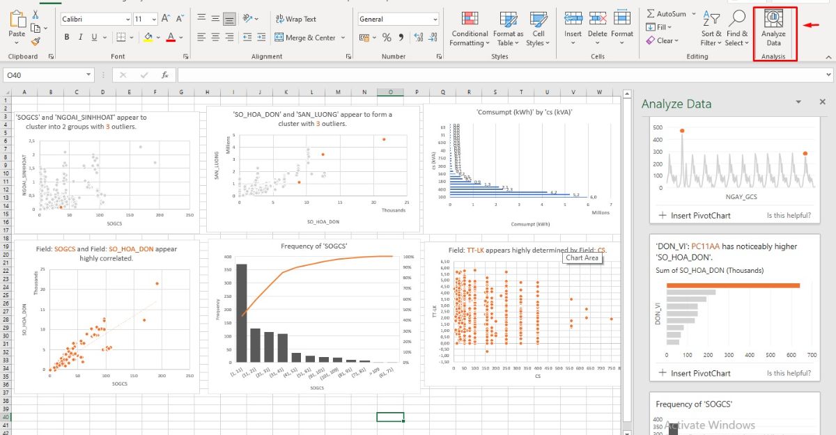
Task: Click the accounting number format icon
Action: tap(365, 38)
